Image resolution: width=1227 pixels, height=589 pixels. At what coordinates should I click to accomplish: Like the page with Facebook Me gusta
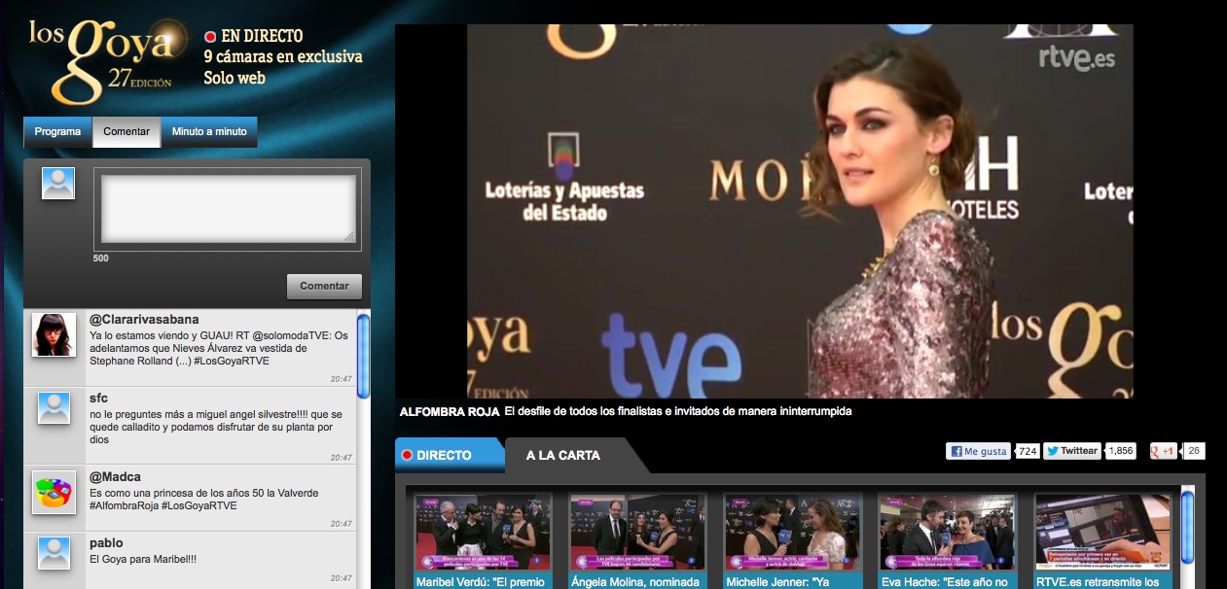(x=978, y=451)
